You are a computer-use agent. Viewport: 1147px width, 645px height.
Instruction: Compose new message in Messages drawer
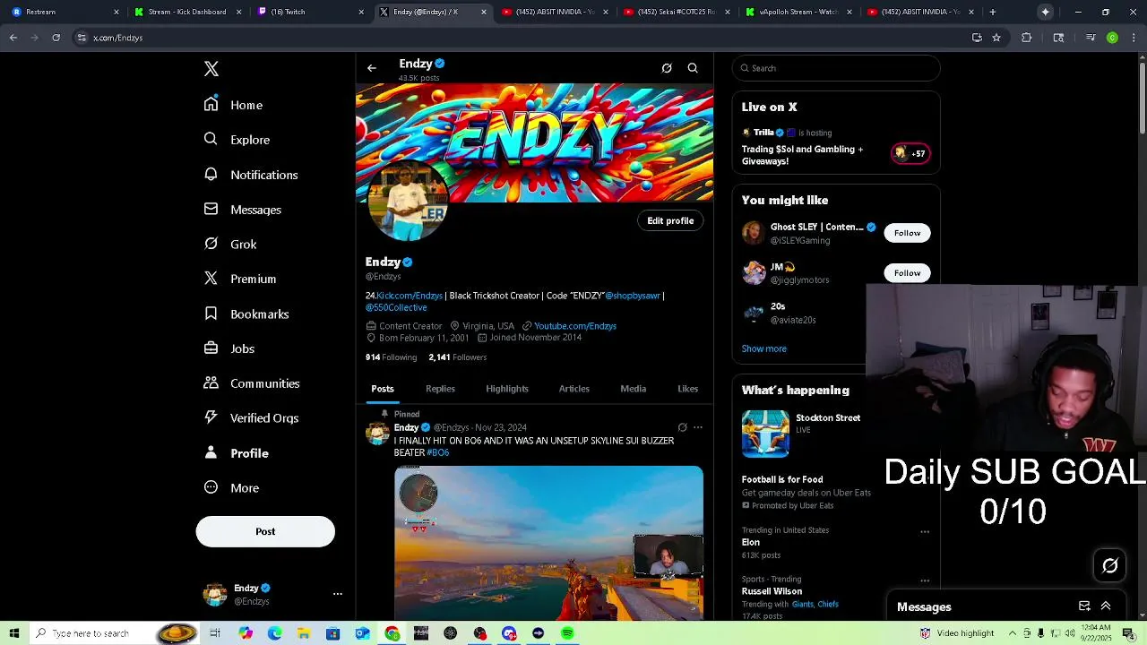(1084, 606)
